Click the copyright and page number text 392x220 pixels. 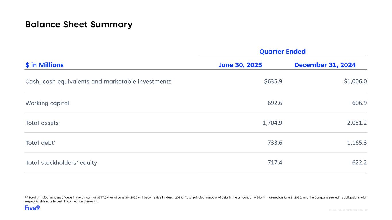pyautogui.click(x=348, y=210)
